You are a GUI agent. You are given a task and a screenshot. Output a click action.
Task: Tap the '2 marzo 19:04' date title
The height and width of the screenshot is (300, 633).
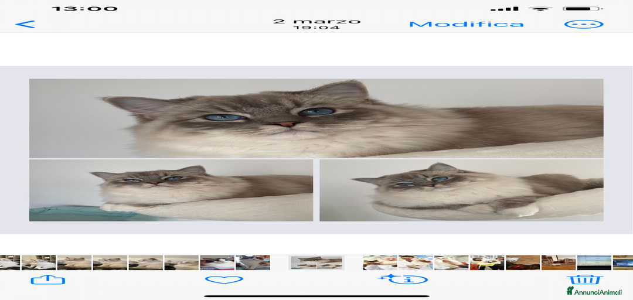coord(316,23)
